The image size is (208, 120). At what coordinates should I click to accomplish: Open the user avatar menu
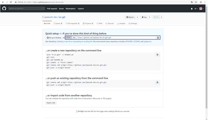tap(201, 9)
